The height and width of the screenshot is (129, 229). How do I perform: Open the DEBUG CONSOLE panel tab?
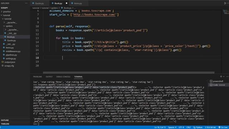(63, 77)
